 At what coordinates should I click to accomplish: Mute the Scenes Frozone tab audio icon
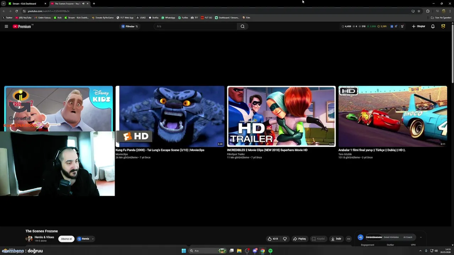tap(83, 4)
